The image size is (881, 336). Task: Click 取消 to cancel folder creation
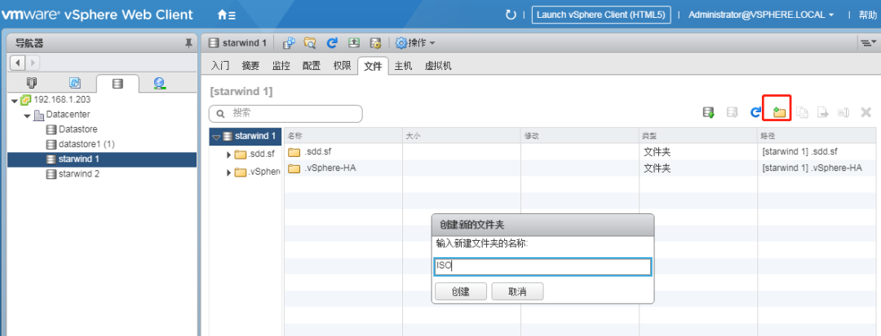517,291
